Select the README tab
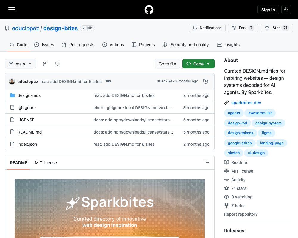Screen dimensions: 298x238 (18, 163)
